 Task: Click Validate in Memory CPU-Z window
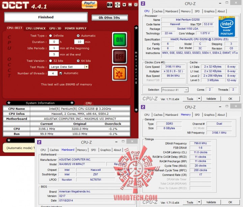(211, 202)
